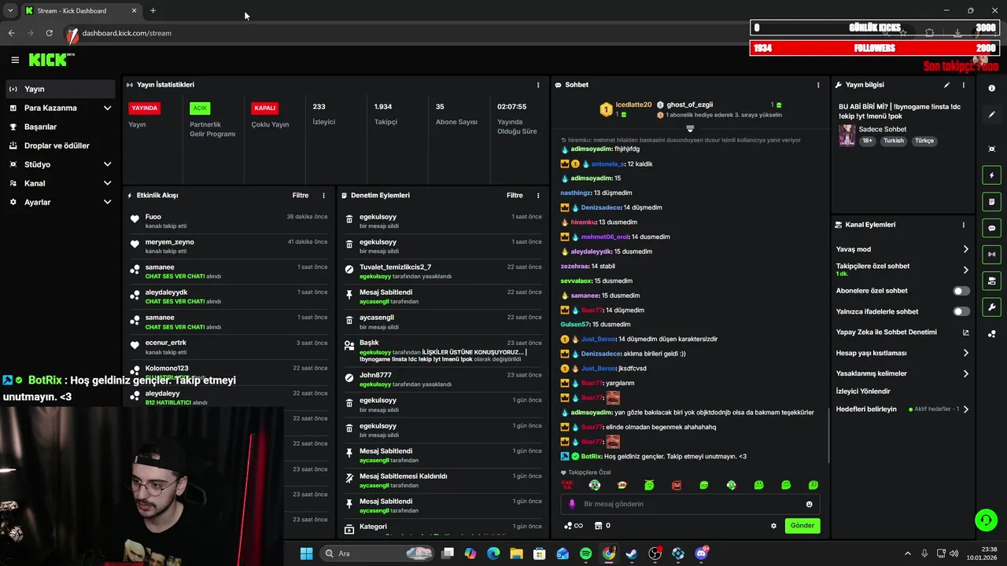Open chat settings gear icon
The width and height of the screenshot is (1007, 566).
773,526
